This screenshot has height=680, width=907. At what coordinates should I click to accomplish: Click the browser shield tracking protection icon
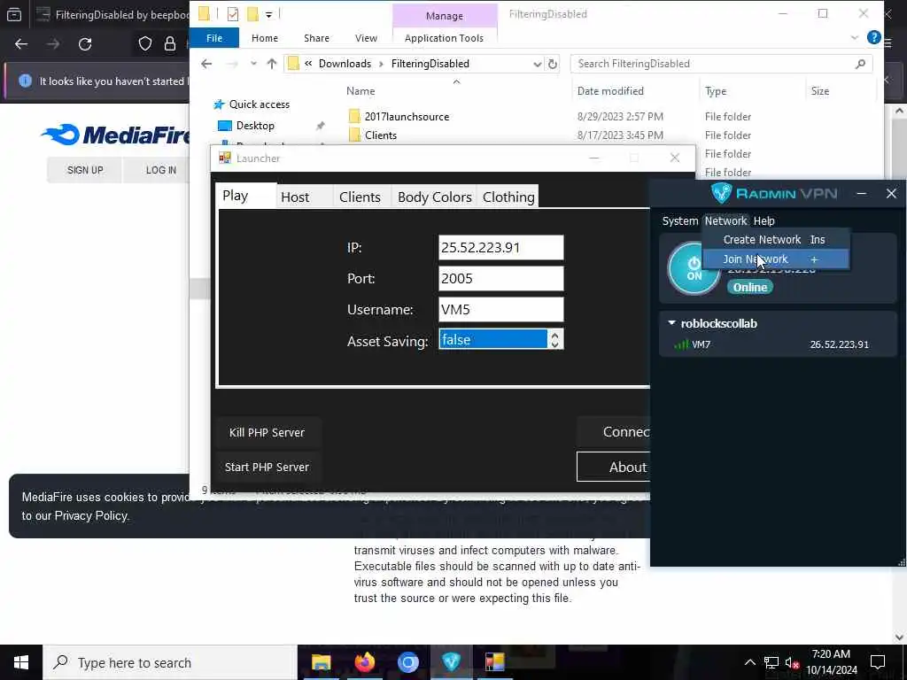point(144,44)
